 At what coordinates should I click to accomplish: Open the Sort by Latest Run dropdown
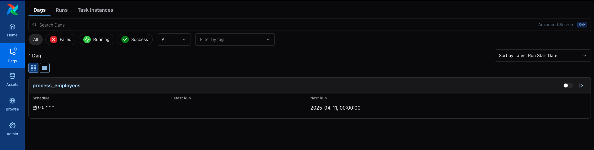542,56
